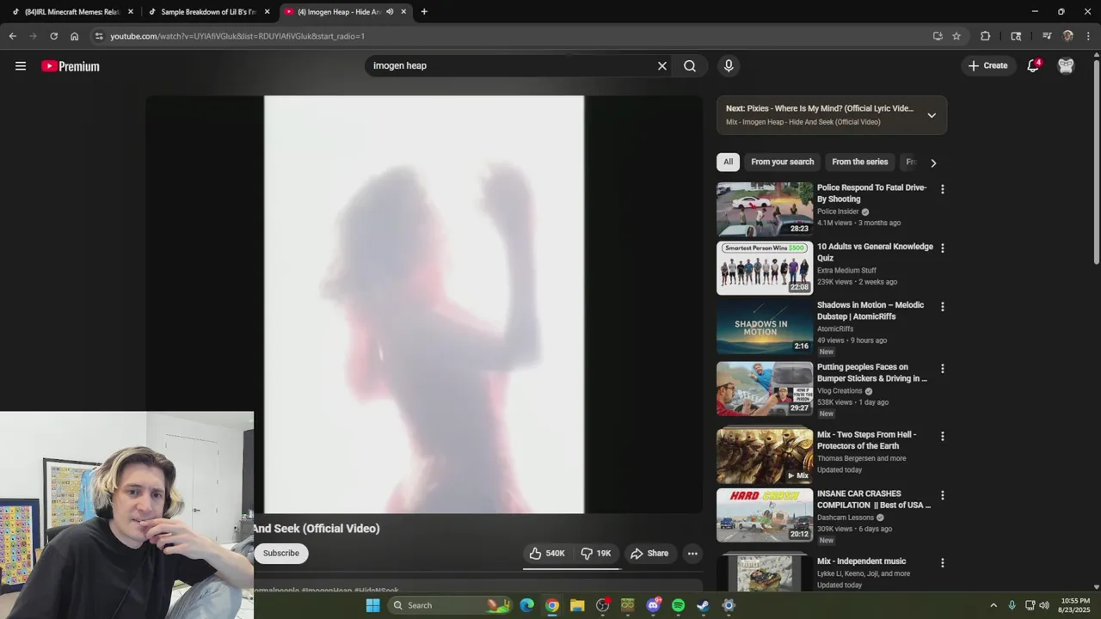Show more filter chips with right arrow
The width and height of the screenshot is (1101, 619).
pos(933,162)
